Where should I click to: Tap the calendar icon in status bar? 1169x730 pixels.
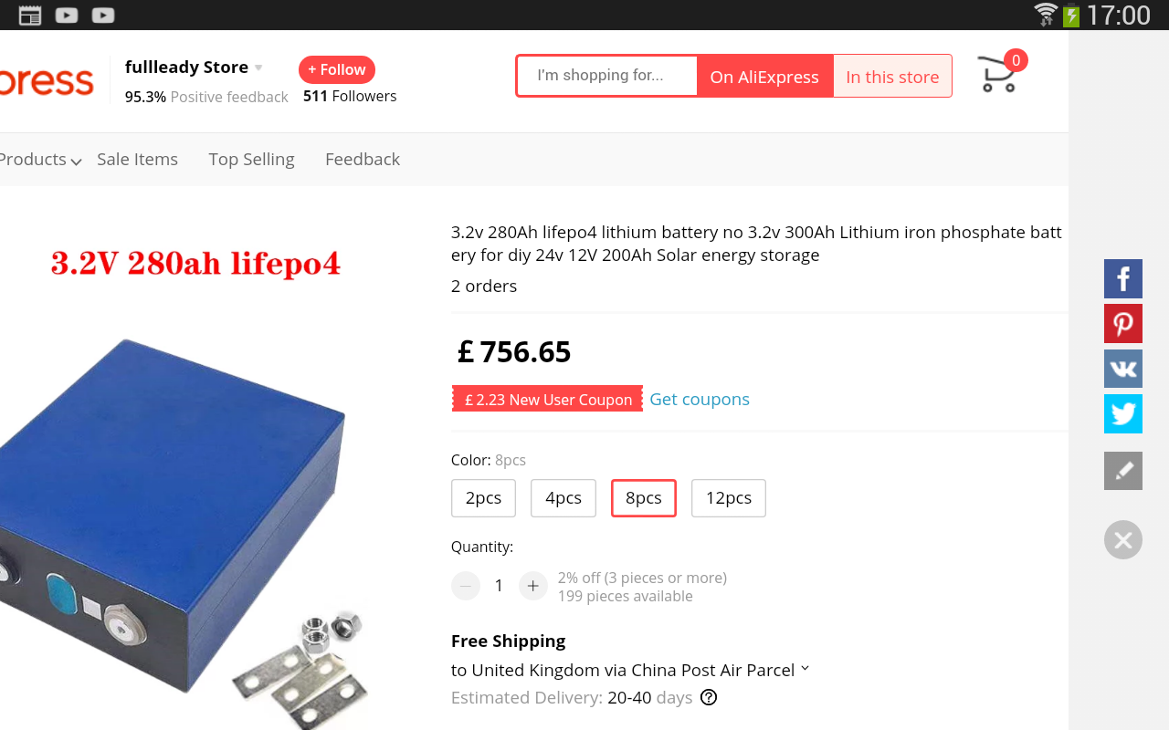[x=30, y=15]
